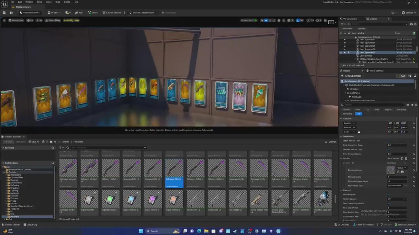Viewport: 419px width, 235px height.
Task: Open Selection Mode dropdown
Action: tap(30, 13)
